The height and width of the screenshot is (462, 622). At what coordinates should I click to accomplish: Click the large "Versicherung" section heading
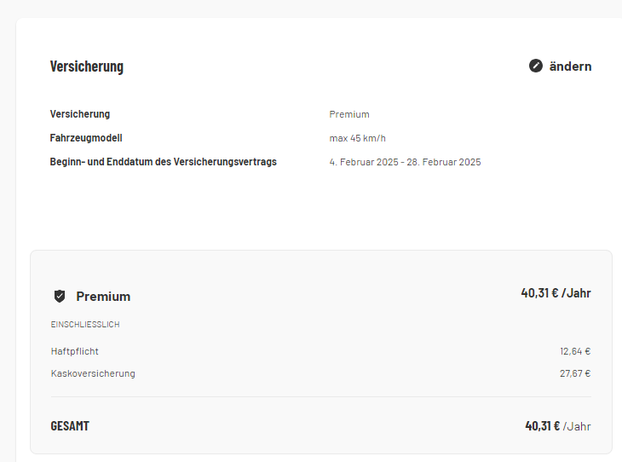pyautogui.click(x=87, y=66)
